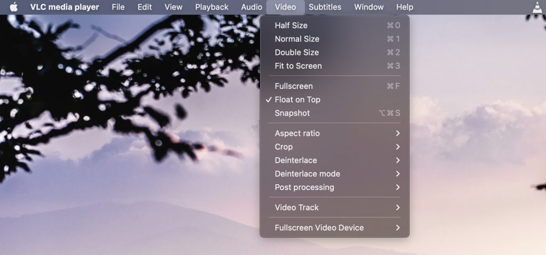Open the Apple menu
The image size is (546, 255).
click(x=13, y=7)
